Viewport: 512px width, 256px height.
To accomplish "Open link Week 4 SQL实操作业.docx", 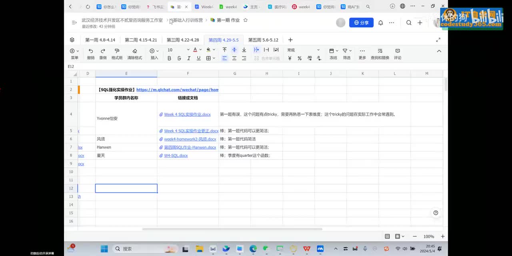I will 187,114.
